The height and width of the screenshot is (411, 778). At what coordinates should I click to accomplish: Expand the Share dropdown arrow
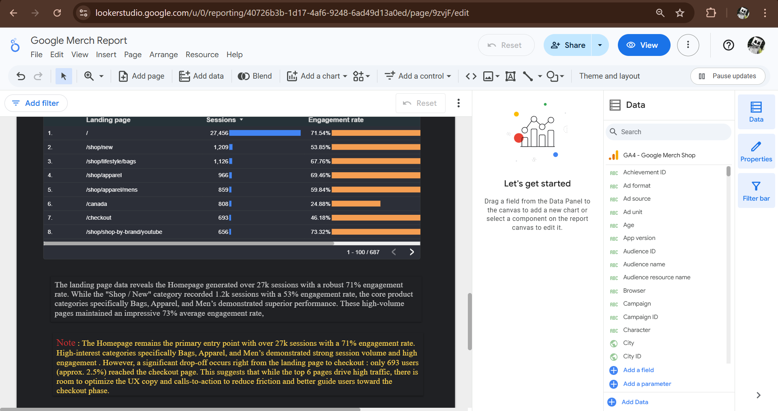tap(600, 45)
